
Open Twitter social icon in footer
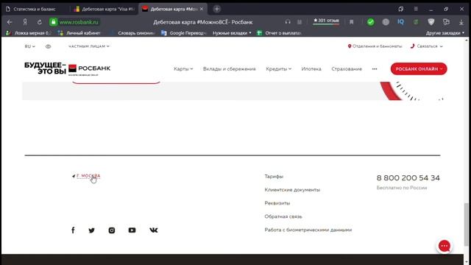91,230
